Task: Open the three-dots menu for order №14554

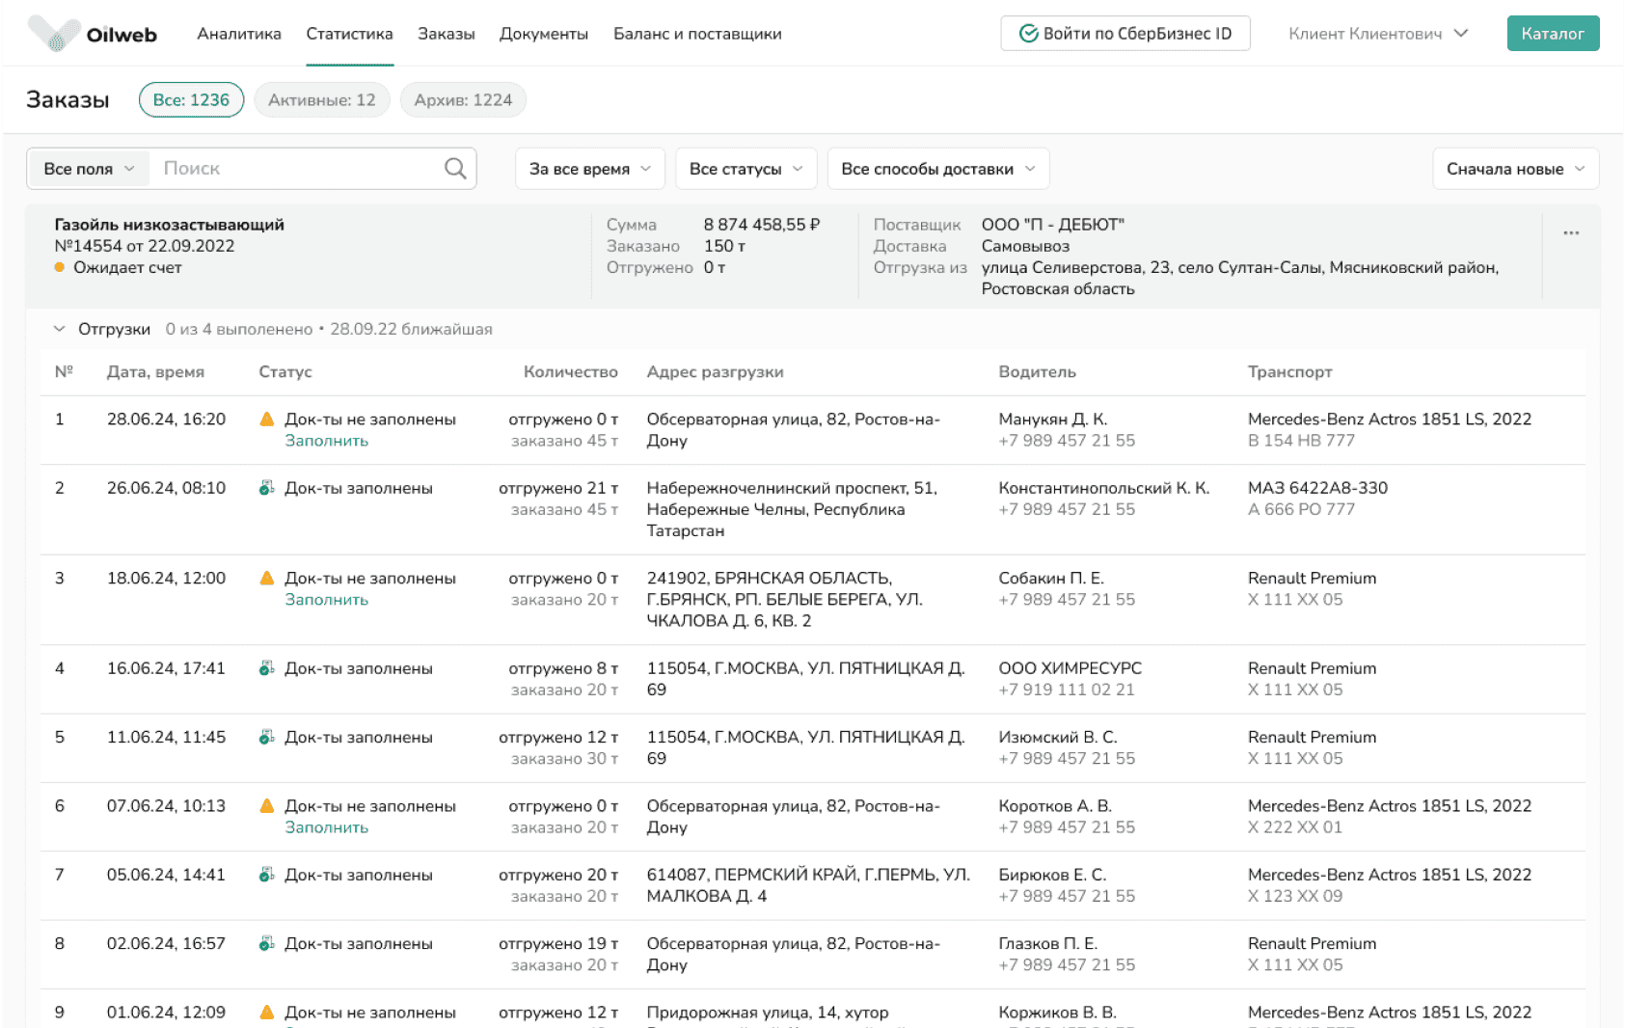Action: 1571,233
